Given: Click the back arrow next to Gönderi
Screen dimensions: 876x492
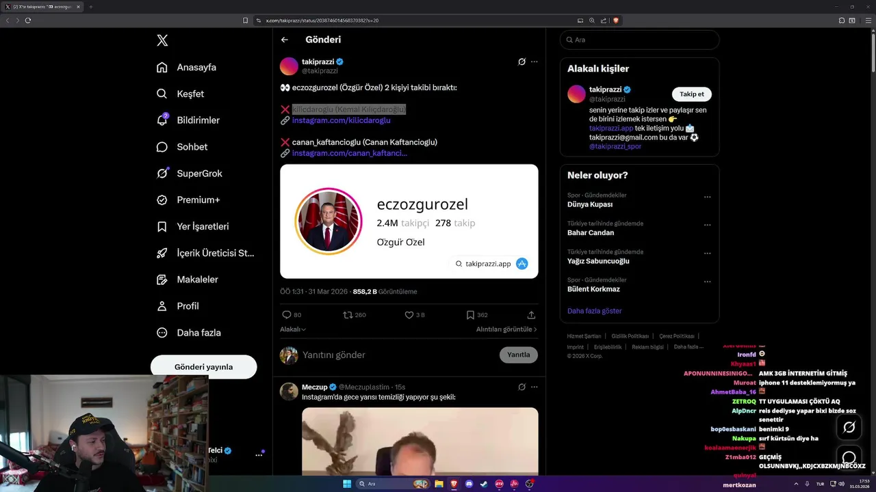Looking at the screenshot, I should [285, 40].
